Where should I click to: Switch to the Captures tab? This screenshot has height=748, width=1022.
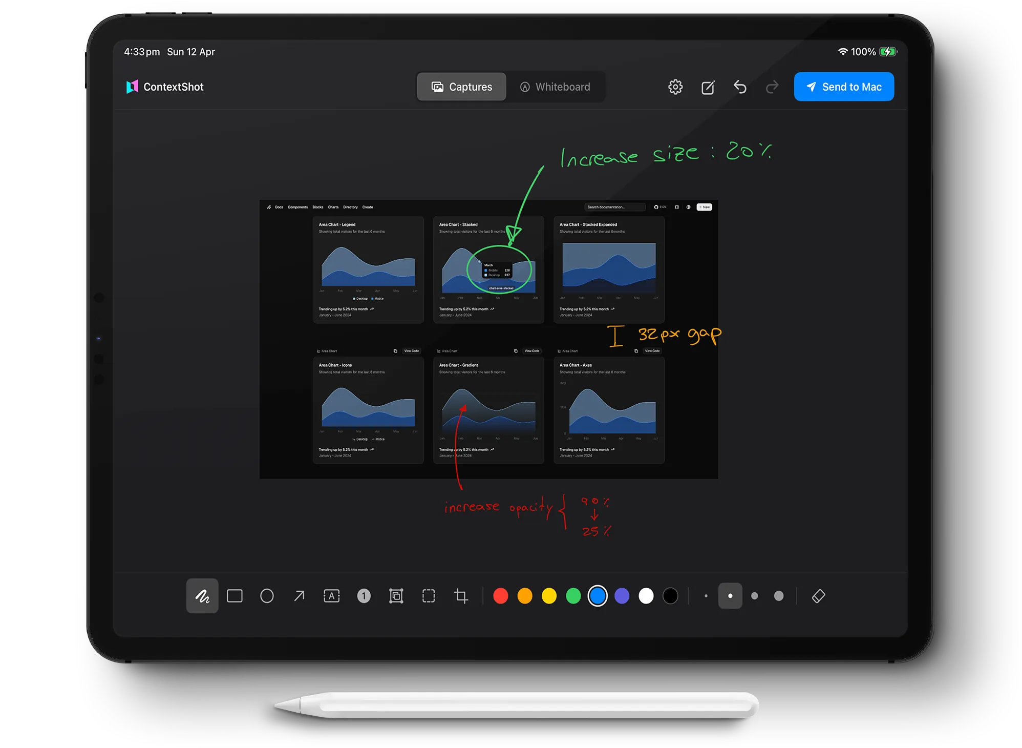(x=461, y=87)
